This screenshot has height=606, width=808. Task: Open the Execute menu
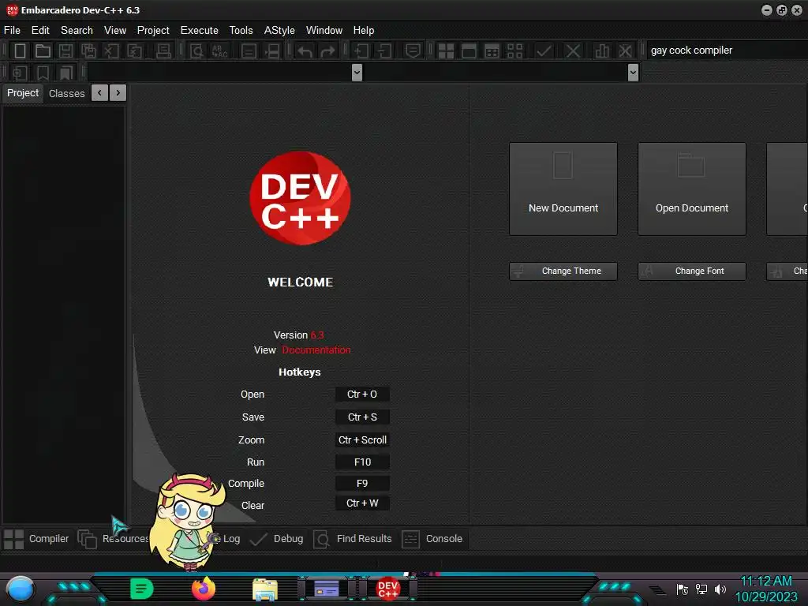(200, 31)
